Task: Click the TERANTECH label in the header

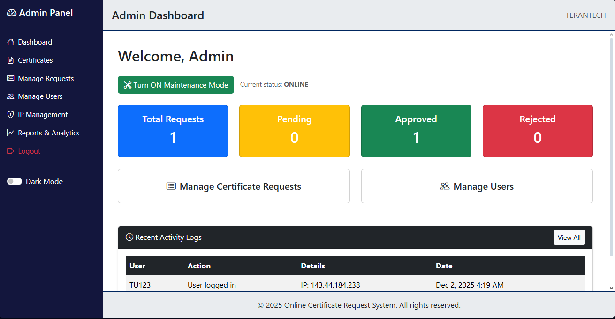Action: pos(585,15)
